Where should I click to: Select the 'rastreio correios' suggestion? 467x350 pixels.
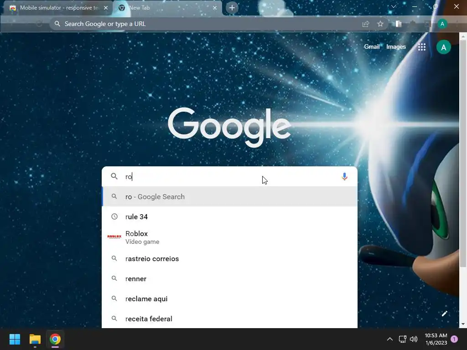click(x=229, y=259)
